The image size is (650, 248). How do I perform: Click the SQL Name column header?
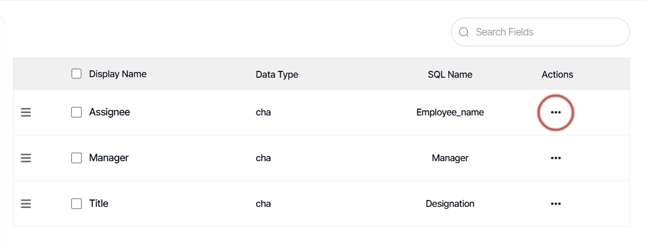tap(450, 74)
